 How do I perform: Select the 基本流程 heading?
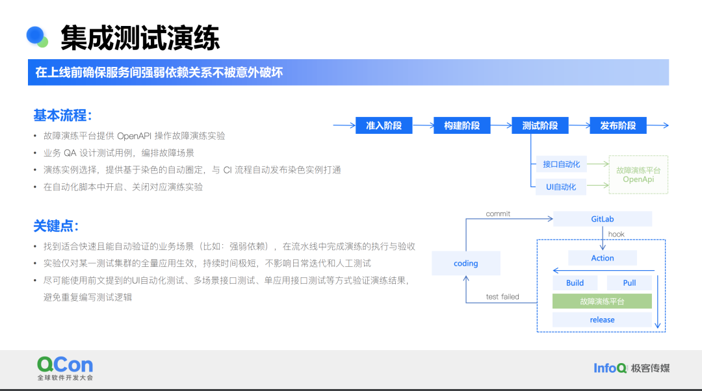62,116
